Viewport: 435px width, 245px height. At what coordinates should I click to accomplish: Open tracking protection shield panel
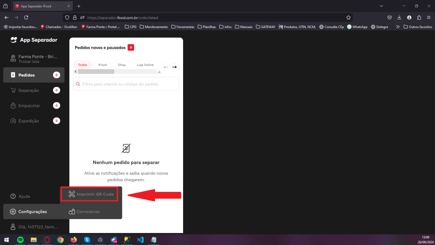tap(67, 17)
